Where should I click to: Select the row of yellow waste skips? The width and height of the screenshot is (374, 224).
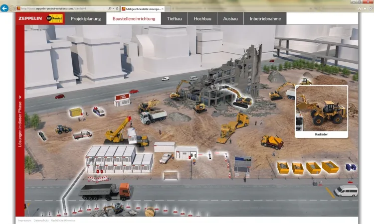308,167
